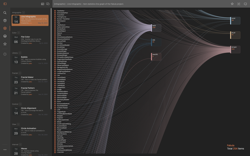The height and width of the screenshot is (156, 250).
Task: Open the search icon in sidebar
Action: click(5, 13)
